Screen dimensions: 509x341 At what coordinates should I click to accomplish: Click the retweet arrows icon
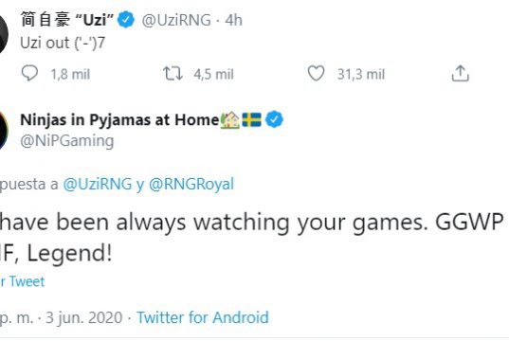pos(173,73)
